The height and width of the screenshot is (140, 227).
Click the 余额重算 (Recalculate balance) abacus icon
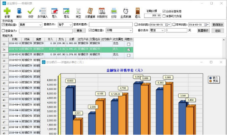coord(90,11)
